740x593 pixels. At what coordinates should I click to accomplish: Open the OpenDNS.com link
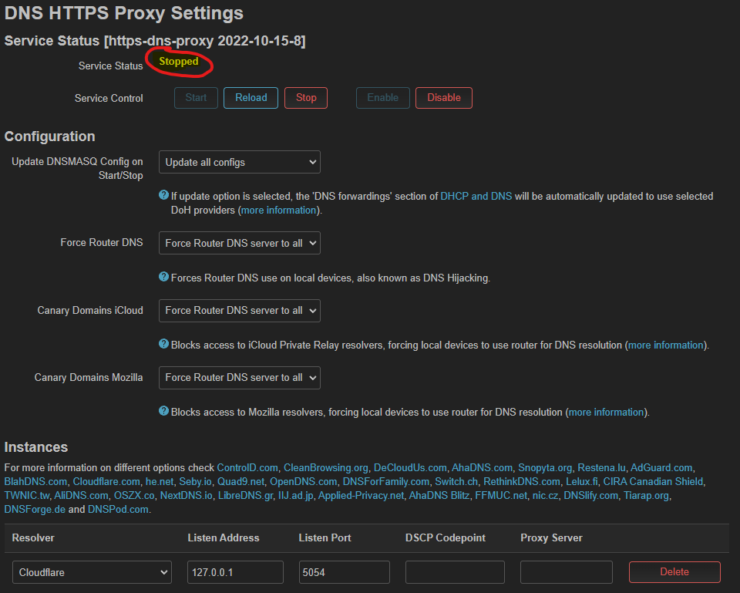303,482
